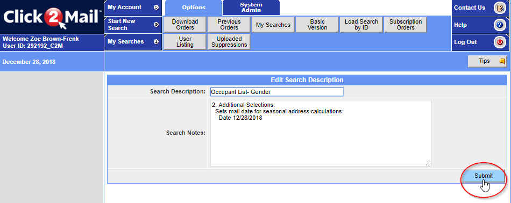This screenshot has width=511, height=203.
Task: Click the red Log Out power icon
Action: pos(499,42)
